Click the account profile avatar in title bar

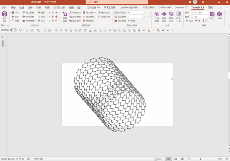pyautogui.click(x=195, y=2)
